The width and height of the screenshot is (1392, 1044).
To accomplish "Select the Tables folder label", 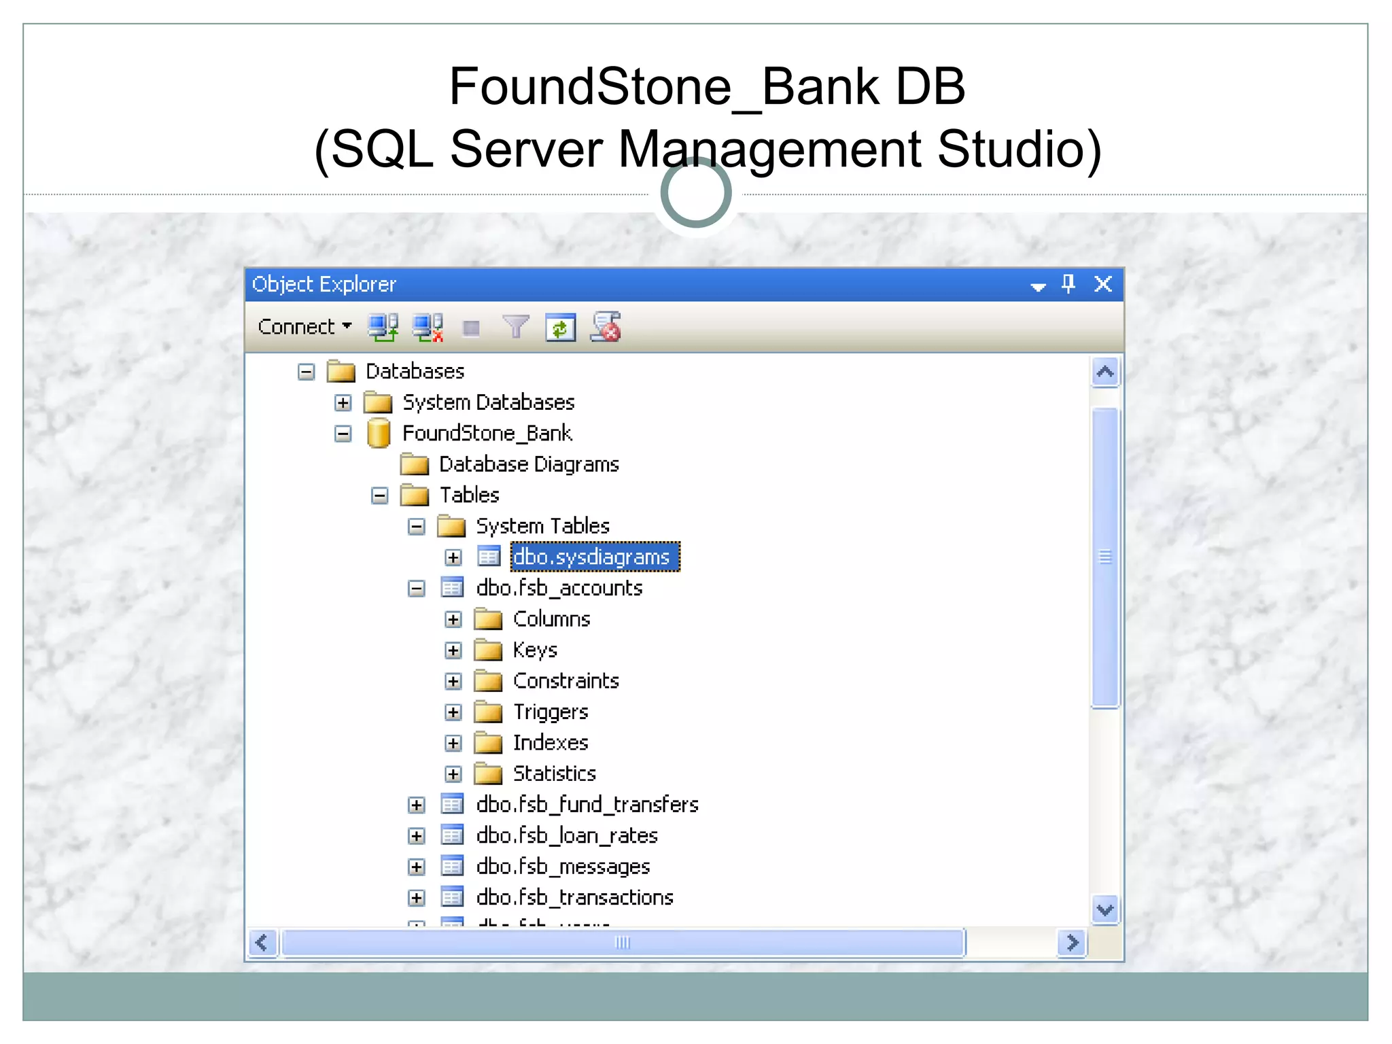I will pyautogui.click(x=470, y=495).
